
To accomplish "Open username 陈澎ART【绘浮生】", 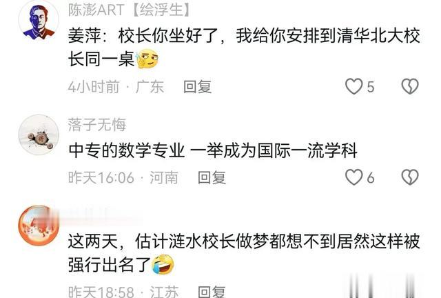I will (130, 10).
